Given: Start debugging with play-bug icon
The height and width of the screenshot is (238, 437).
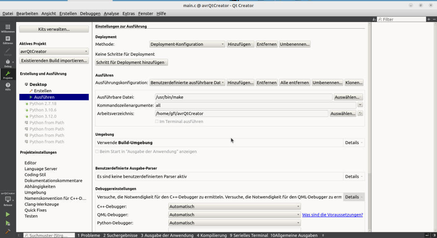Looking at the screenshot, I should coord(8,223).
